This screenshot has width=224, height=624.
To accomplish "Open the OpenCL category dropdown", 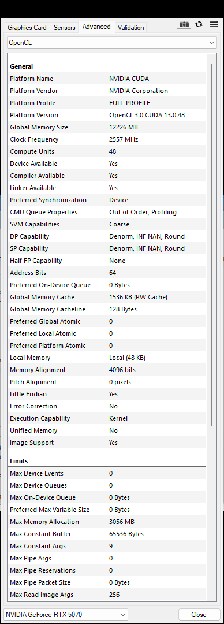I will click(112, 42).
